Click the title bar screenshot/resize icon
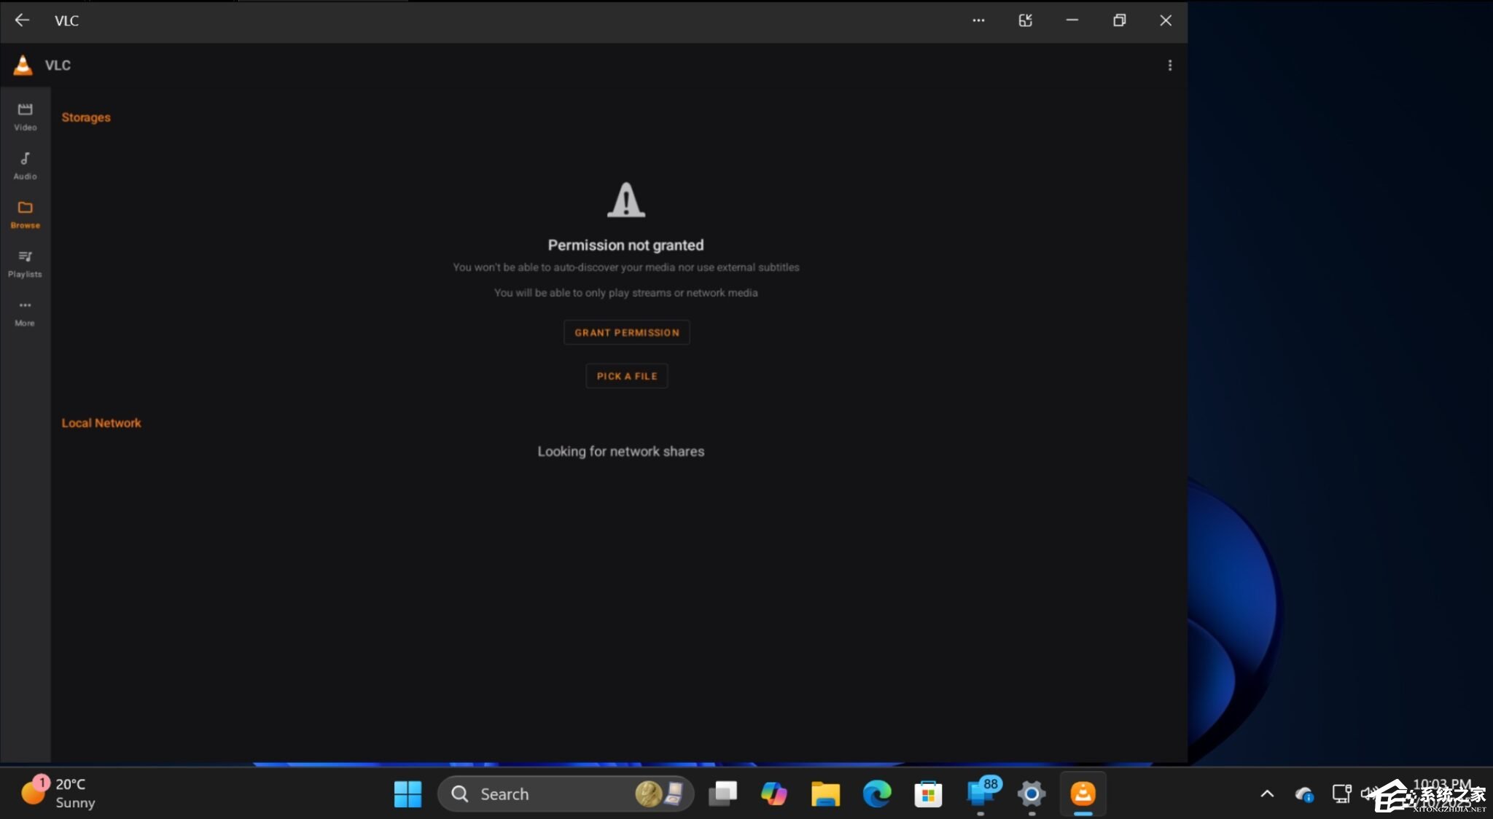Image resolution: width=1493 pixels, height=819 pixels. click(x=1025, y=20)
